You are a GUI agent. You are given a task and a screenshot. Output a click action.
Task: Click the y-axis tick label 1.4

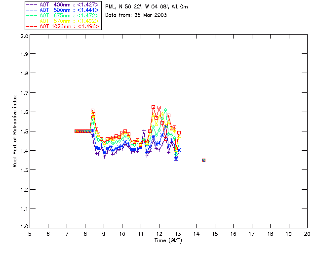24,151
